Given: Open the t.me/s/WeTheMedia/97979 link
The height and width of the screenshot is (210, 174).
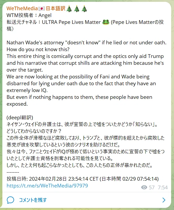Looking at the screenshot, I should point(47,186).
